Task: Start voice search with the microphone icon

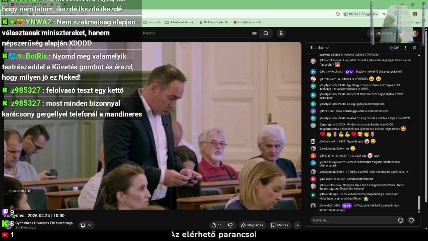Action: [281, 33]
